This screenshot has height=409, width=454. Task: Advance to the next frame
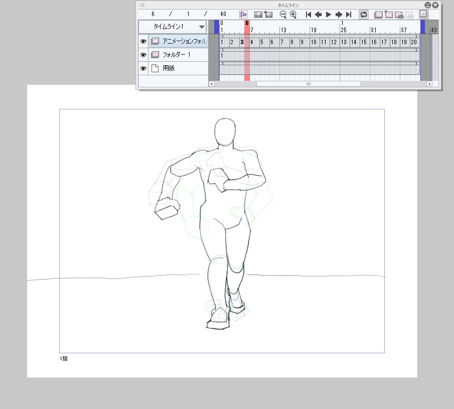339,15
